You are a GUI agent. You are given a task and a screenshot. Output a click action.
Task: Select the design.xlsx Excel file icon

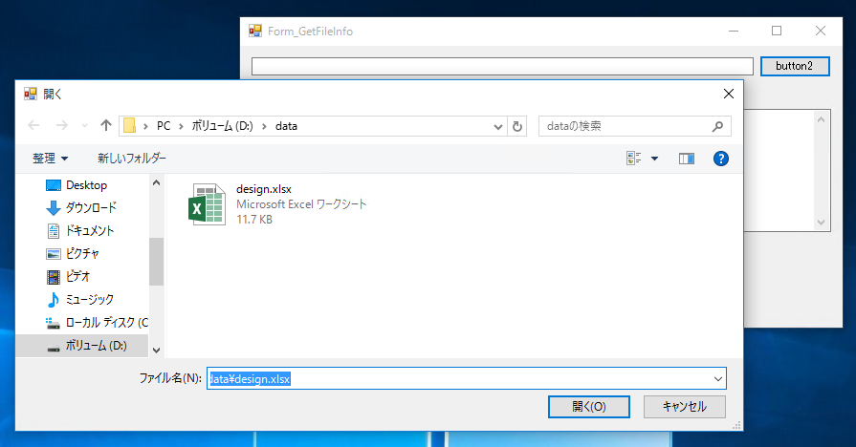207,203
